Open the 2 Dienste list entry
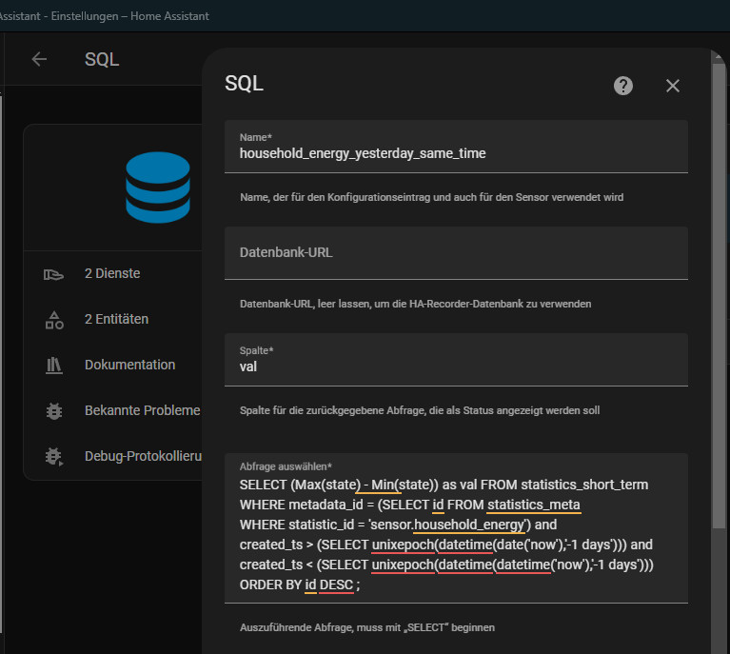Viewport: 730px width, 654px height. pyautogui.click(x=112, y=273)
